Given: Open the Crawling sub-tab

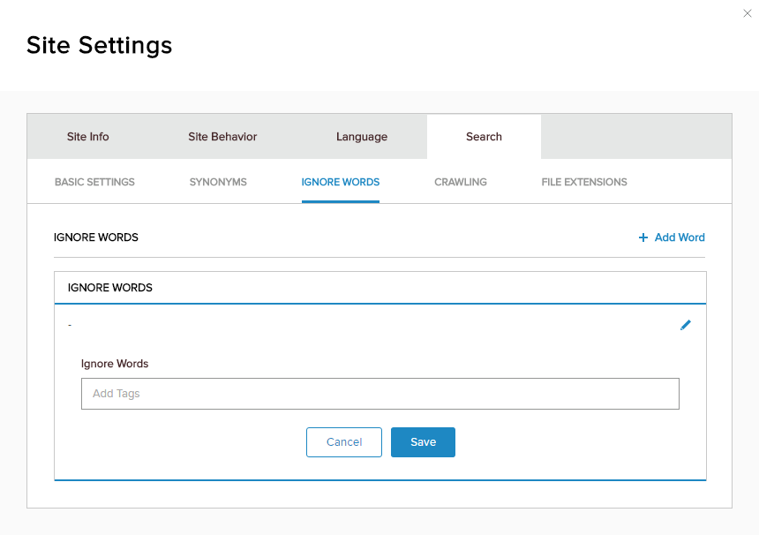Looking at the screenshot, I should tap(461, 182).
